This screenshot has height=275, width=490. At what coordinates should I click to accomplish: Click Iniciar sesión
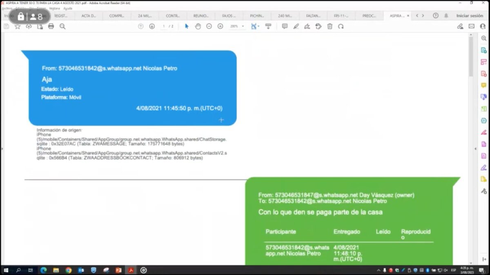470,16
